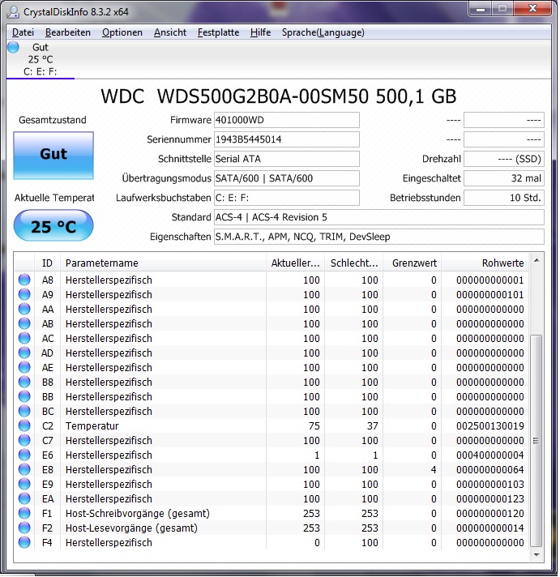Click the Eingeschaltet field showing 32 mal
The height and width of the screenshot is (577, 560).
click(504, 178)
